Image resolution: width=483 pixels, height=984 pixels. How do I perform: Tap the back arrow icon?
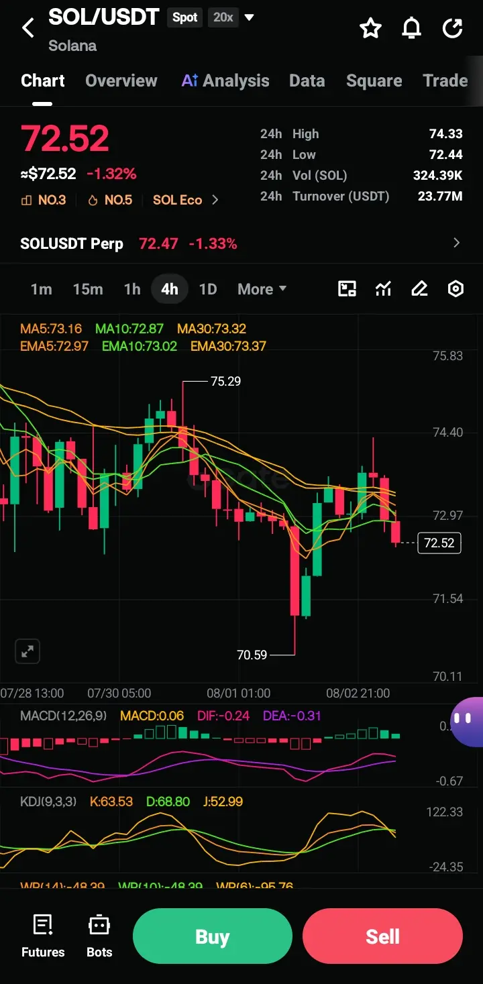pyautogui.click(x=28, y=28)
